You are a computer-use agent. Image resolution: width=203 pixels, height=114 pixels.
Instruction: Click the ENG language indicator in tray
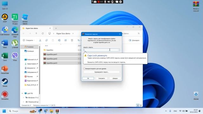[175, 111]
